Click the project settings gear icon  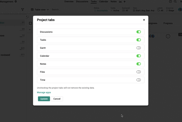pos(16,1)
